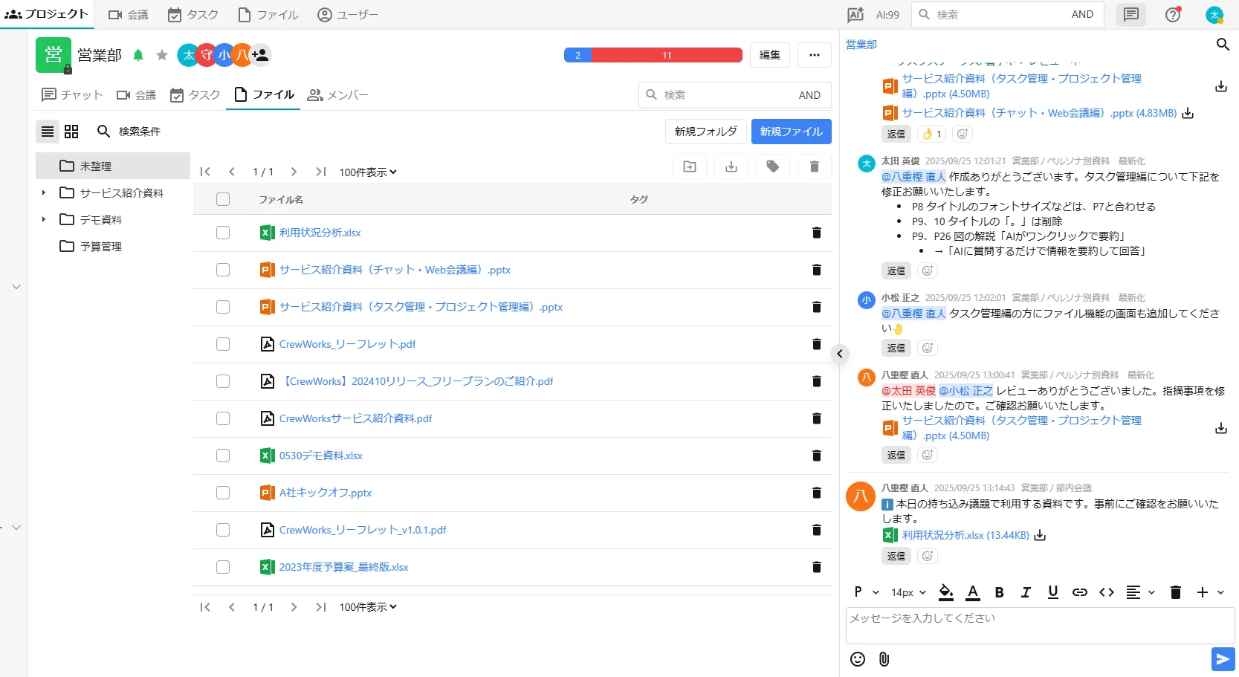Switch file list to grid view

coord(71,132)
